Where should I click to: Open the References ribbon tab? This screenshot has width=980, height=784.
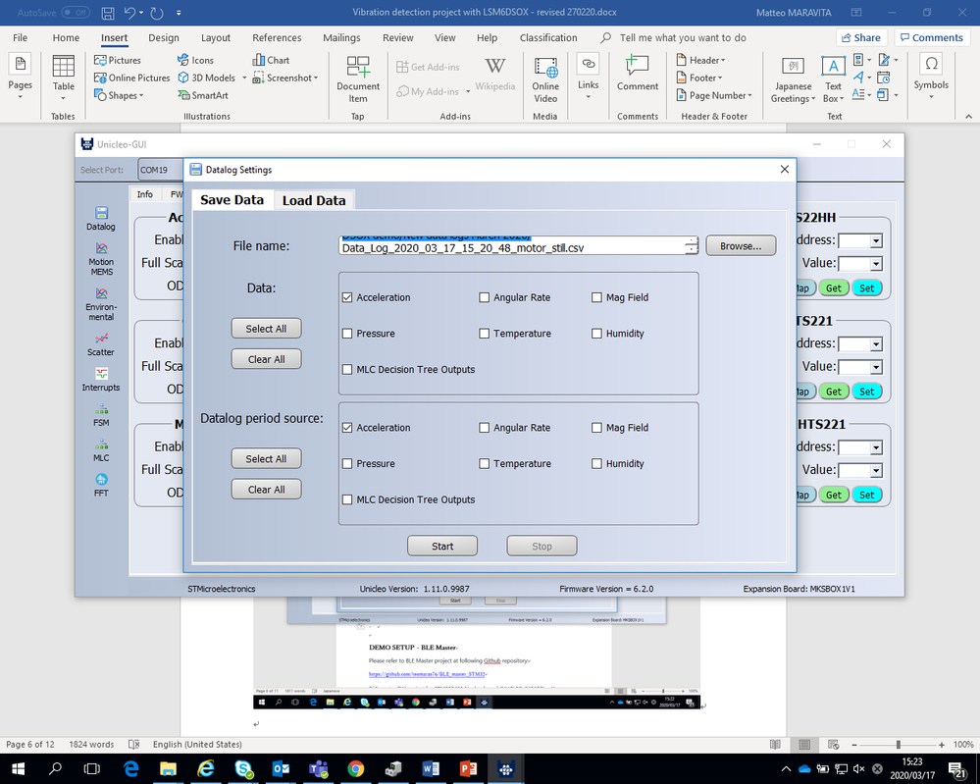pyautogui.click(x=277, y=37)
